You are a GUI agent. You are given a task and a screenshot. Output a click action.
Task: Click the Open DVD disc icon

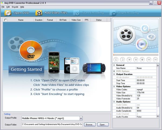click(x=8, y=13)
